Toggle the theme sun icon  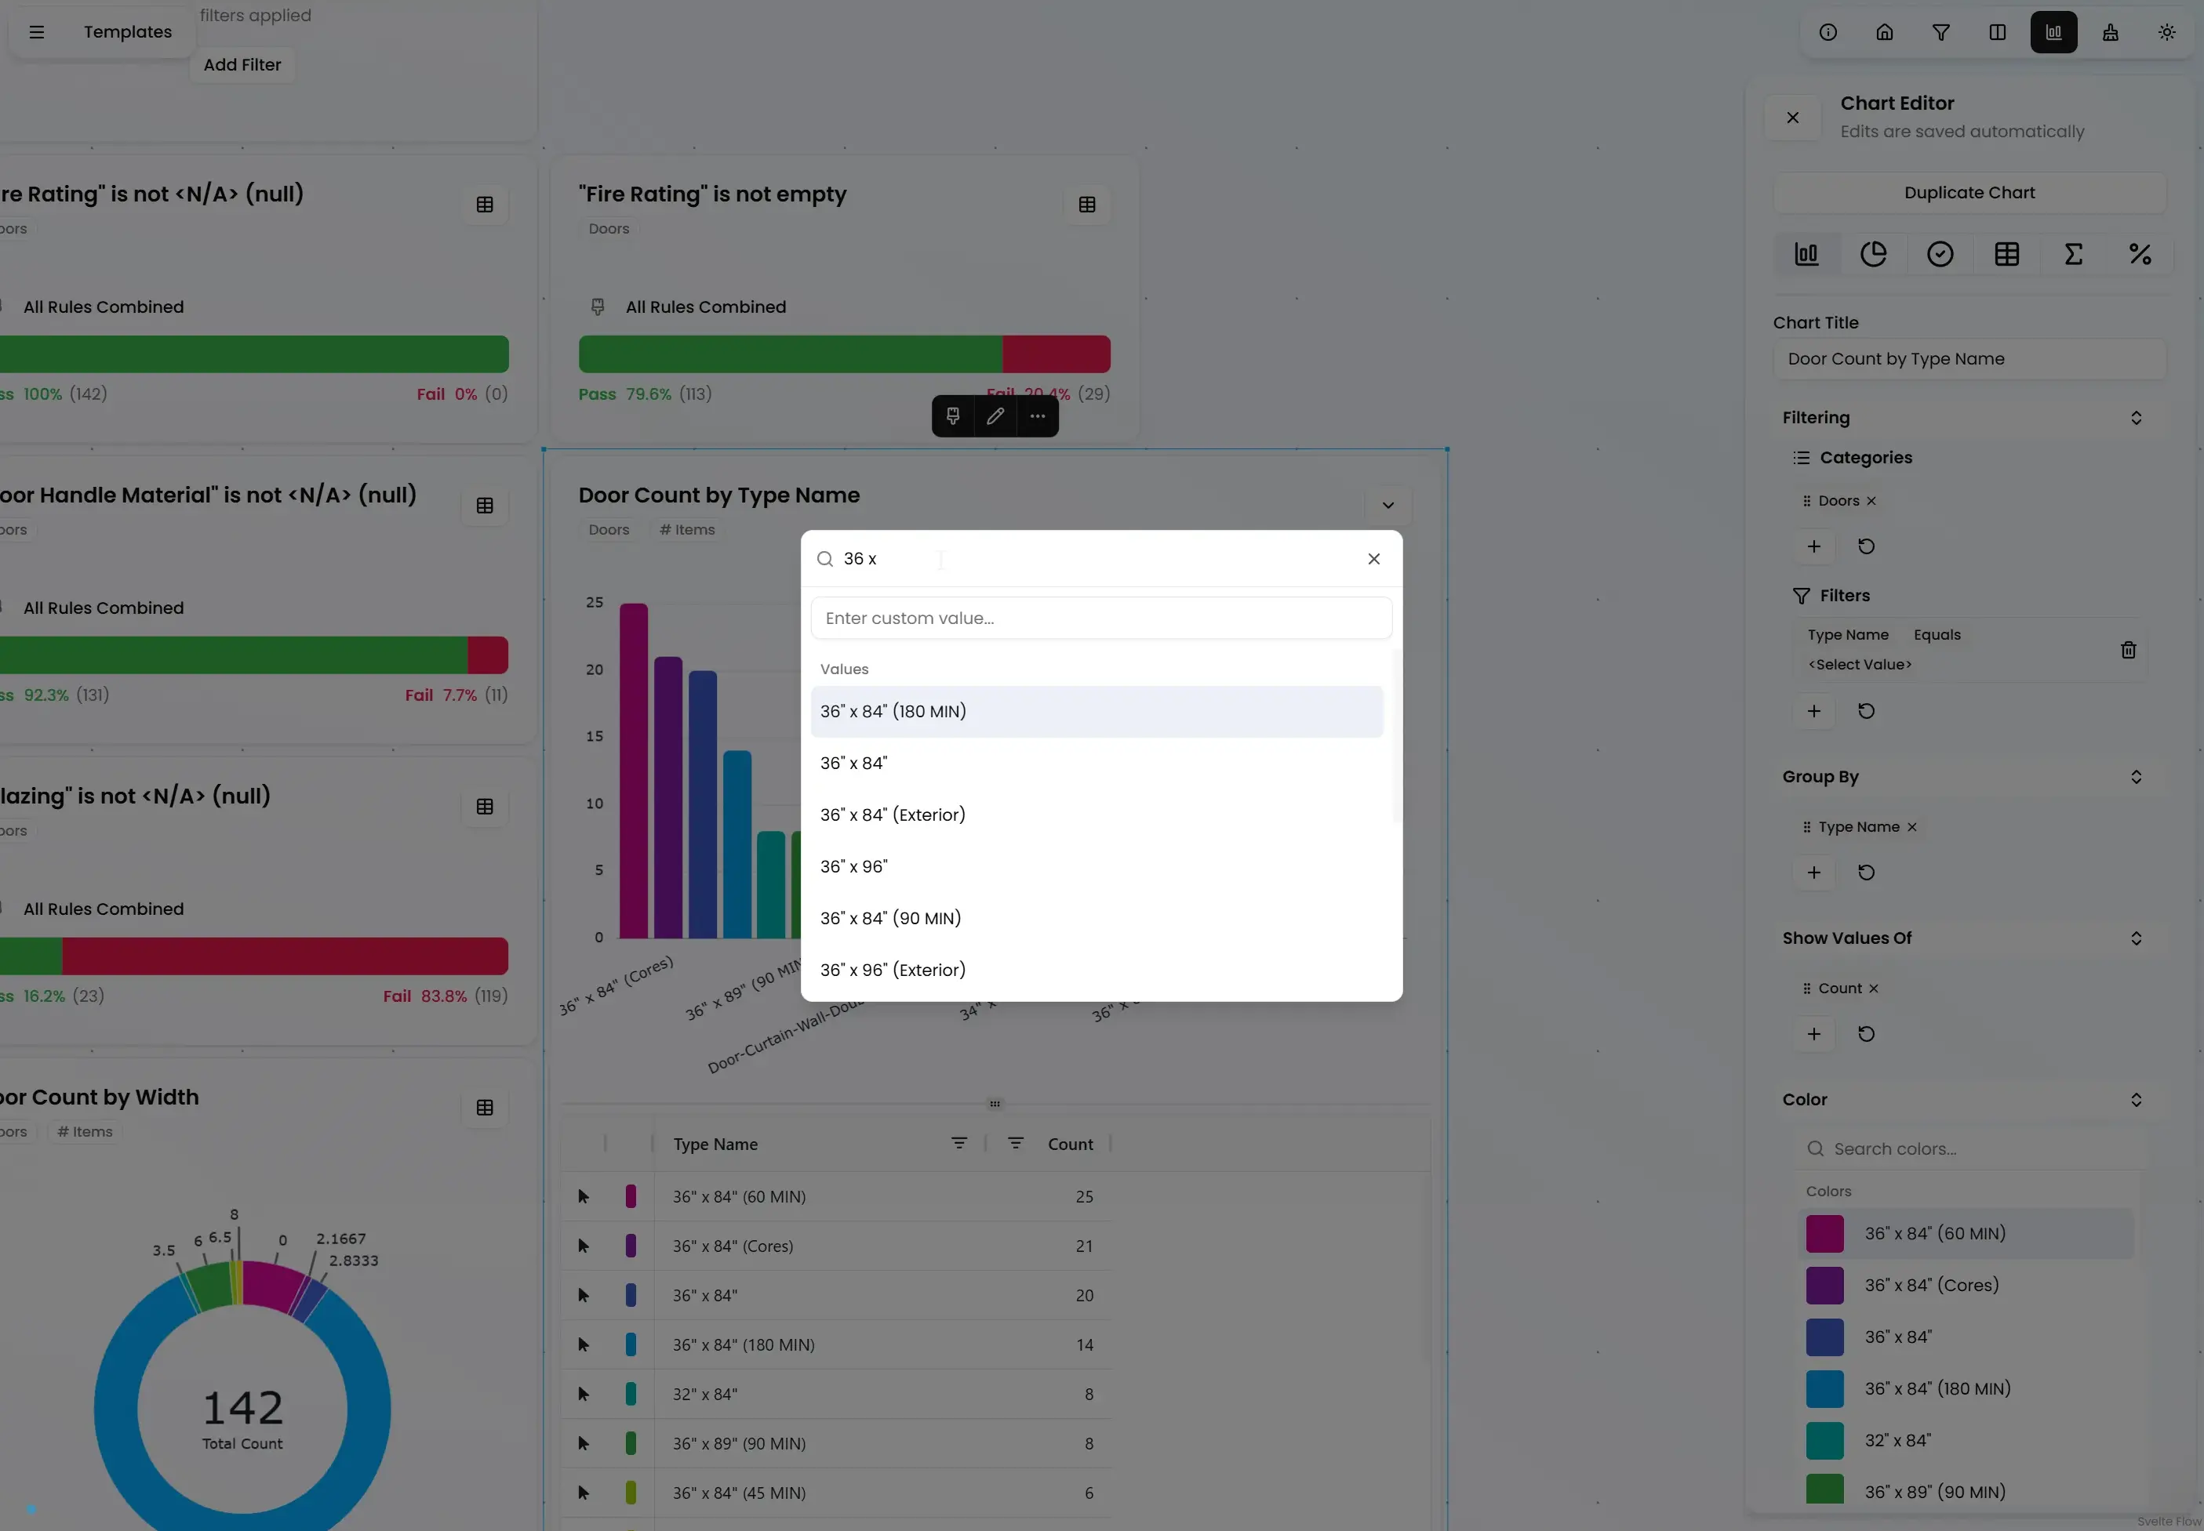coord(2166,33)
